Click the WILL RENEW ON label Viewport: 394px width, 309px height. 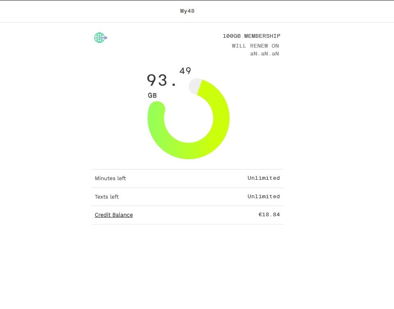tap(255, 46)
